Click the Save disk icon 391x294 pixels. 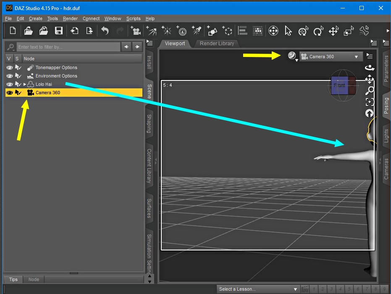[x=59, y=31]
